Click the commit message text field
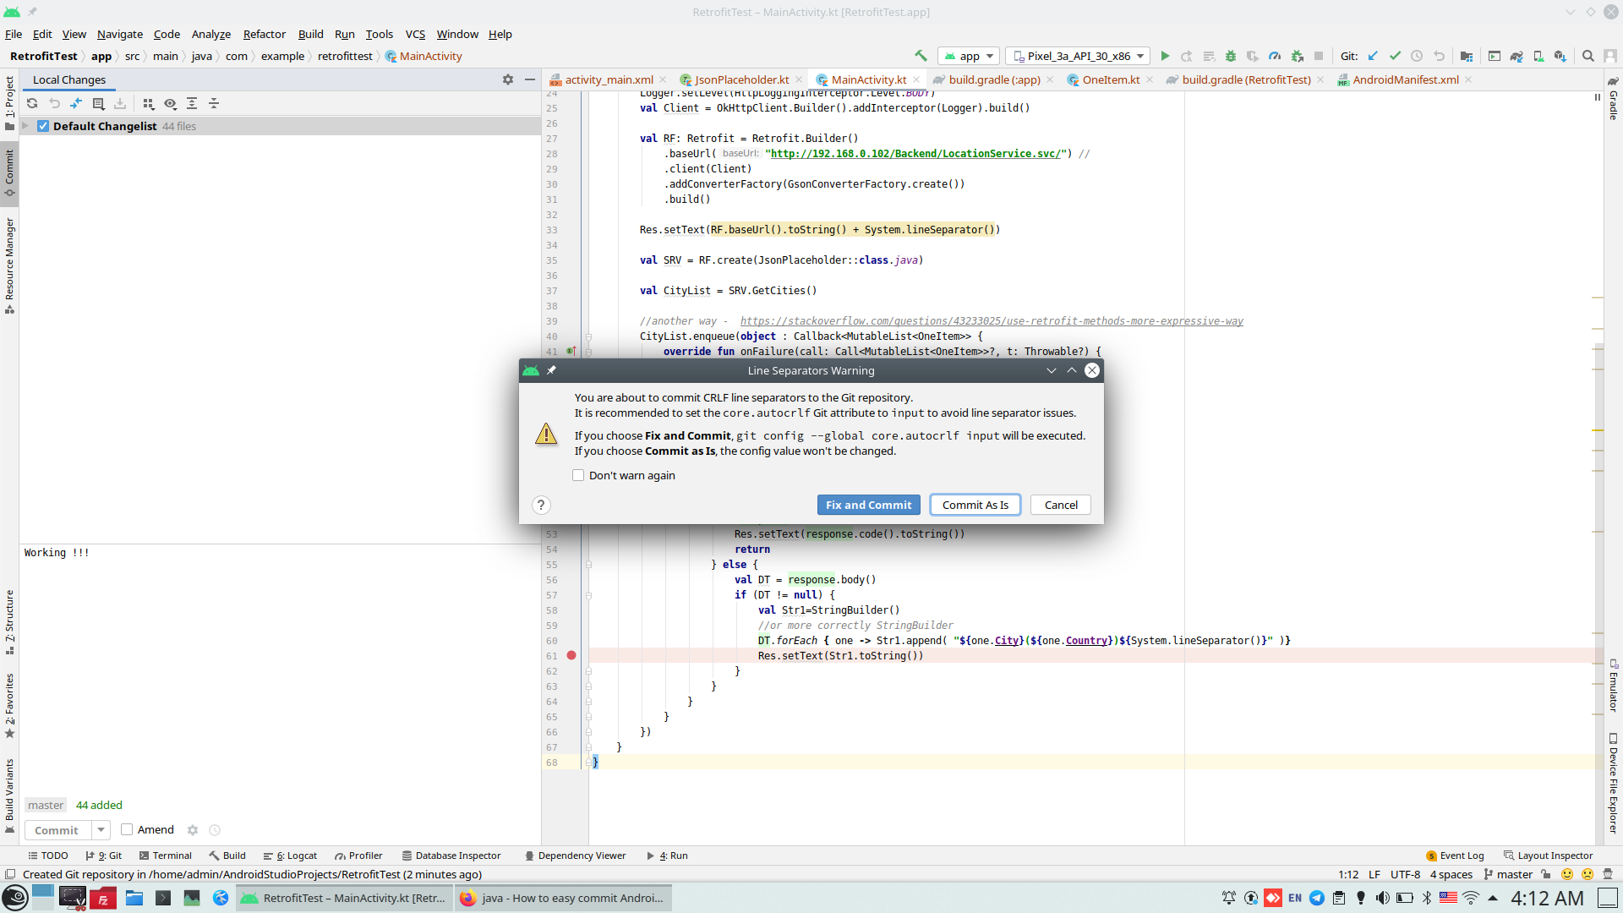The image size is (1623, 913). pyautogui.click(x=279, y=659)
